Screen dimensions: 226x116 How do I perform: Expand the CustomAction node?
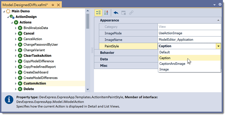coord(16,84)
